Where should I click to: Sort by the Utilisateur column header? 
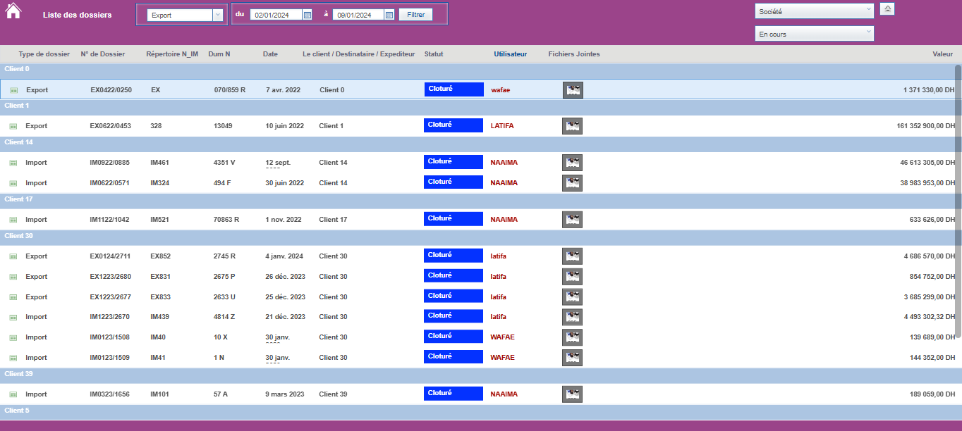[x=510, y=54]
